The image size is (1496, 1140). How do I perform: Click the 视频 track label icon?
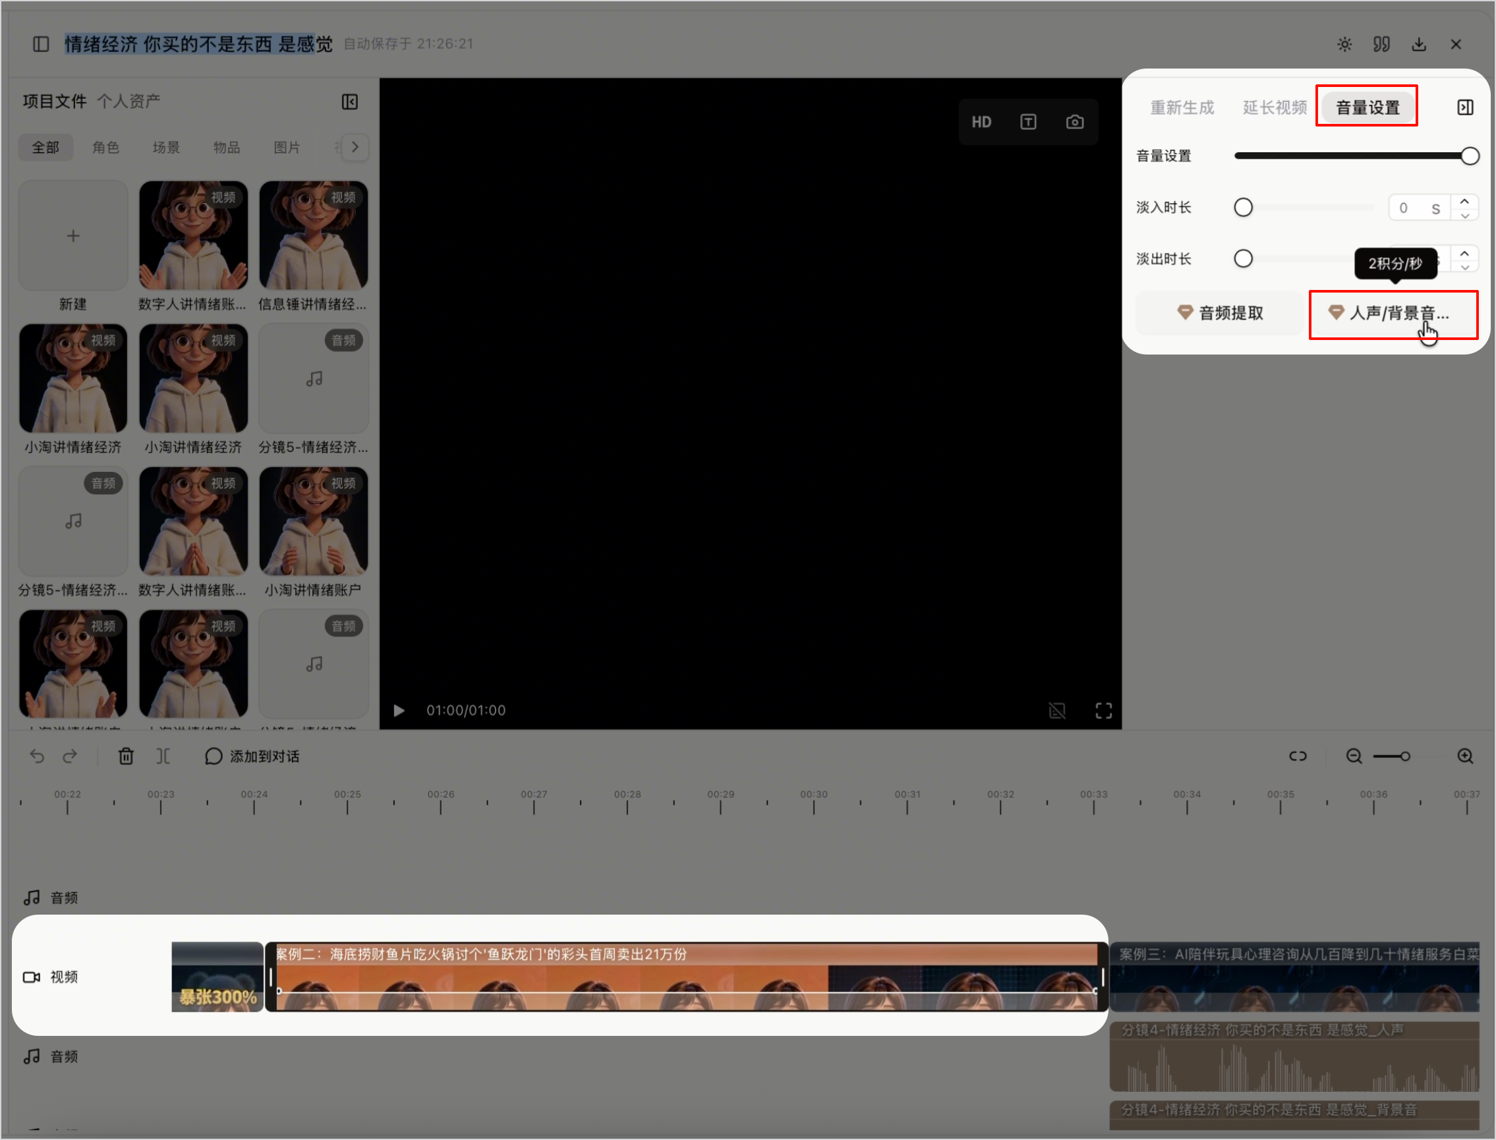point(32,977)
